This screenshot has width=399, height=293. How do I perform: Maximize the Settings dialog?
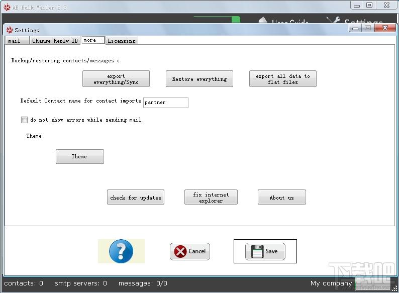[368, 28]
